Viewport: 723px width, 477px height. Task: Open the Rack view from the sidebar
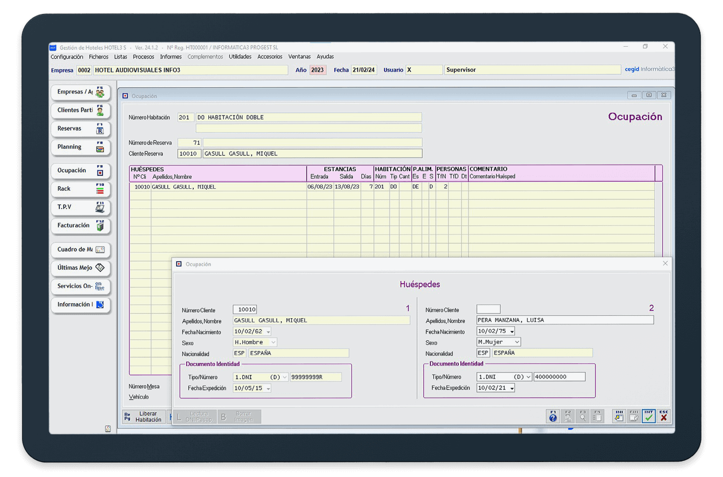point(80,189)
